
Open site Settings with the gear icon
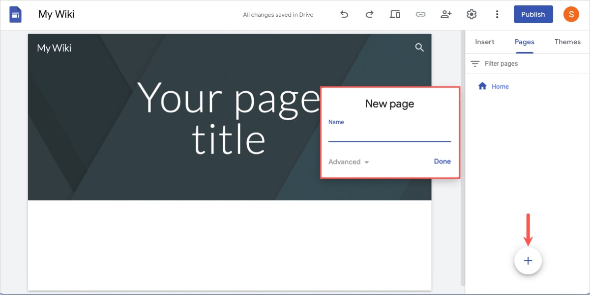point(472,14)
